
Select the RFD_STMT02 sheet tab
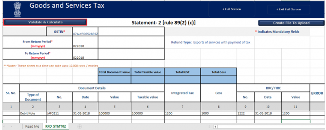click(55, 127)
